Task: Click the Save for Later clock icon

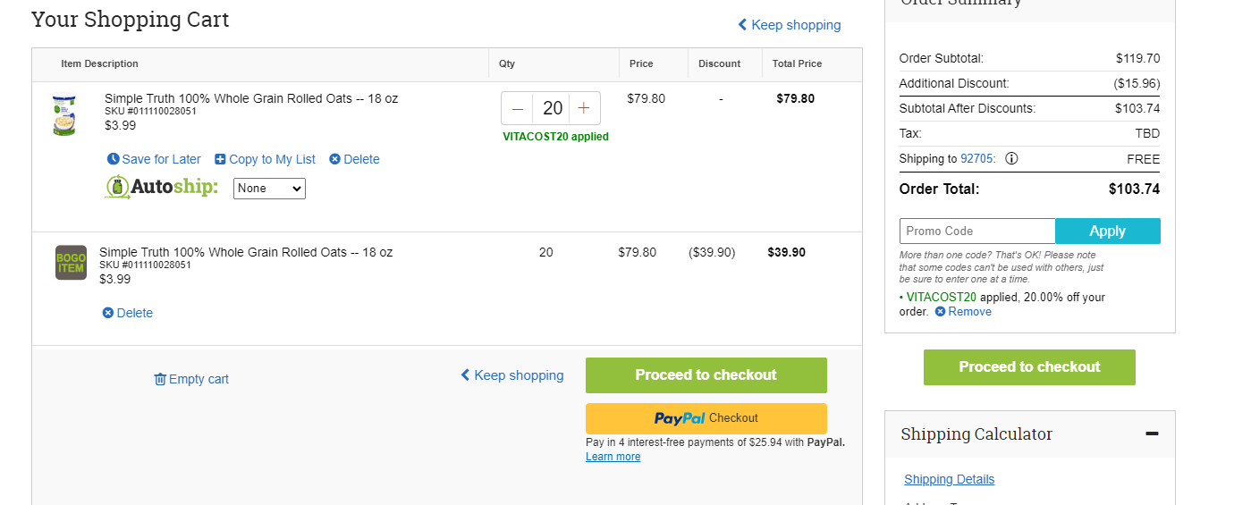Action: (114, 159)
